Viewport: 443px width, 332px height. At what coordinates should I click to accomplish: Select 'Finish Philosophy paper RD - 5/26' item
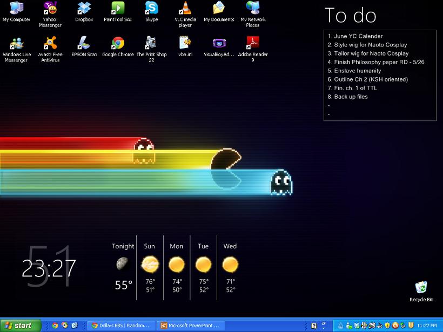click(x=376, y=62)
